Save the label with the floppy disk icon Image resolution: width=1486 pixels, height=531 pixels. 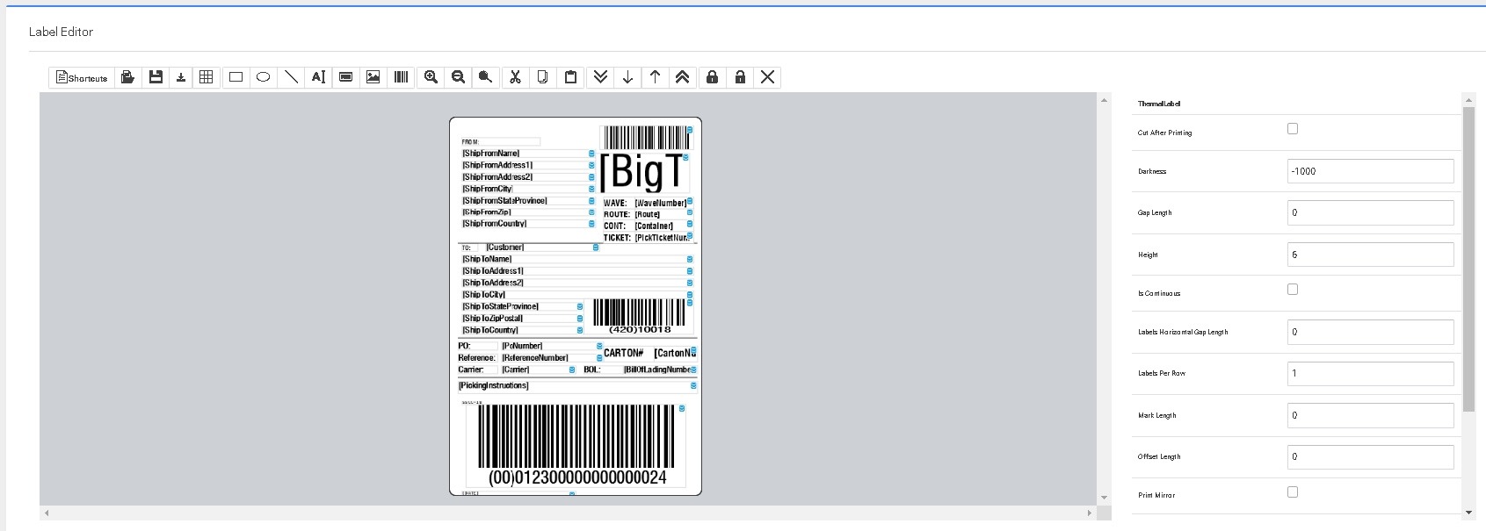(156, 77)
